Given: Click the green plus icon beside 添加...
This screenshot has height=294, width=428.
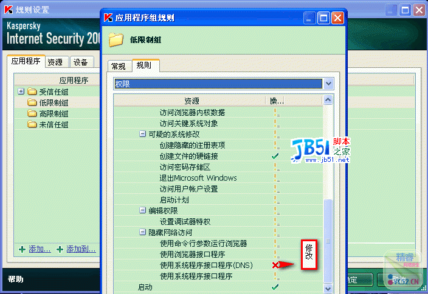Looking at the screenshot, I should tap(22, 249).
